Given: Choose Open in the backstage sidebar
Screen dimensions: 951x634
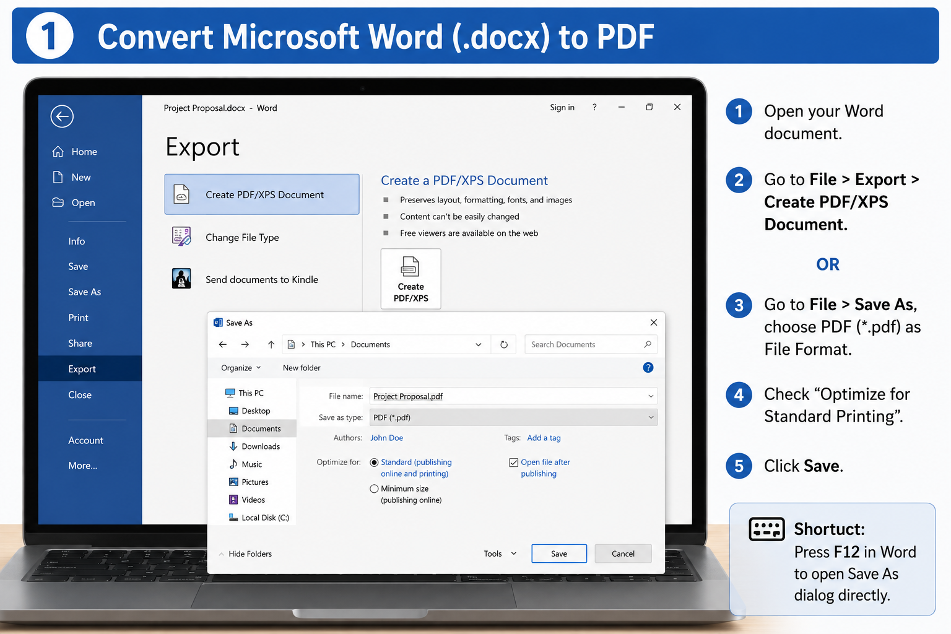Looking at the screenshot, I should 74,202.
